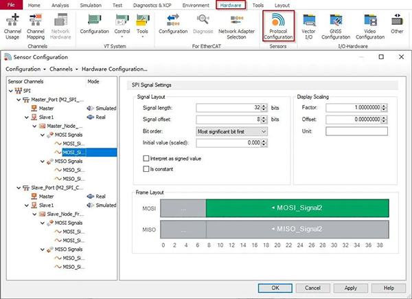The height and width of the screenshot is (299, 412).
Task: Click the Help button
Action: click(389, 288)
